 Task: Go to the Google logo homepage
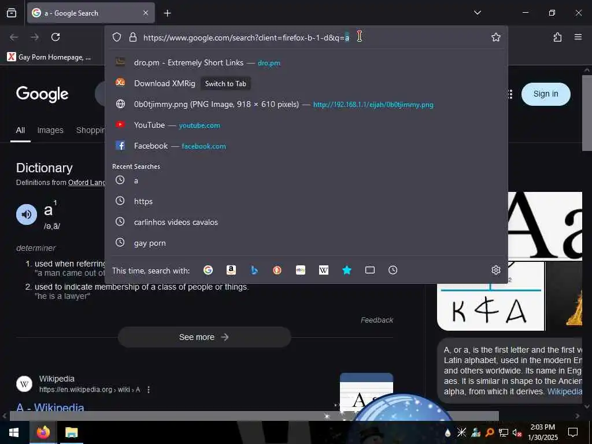[42, 94]
